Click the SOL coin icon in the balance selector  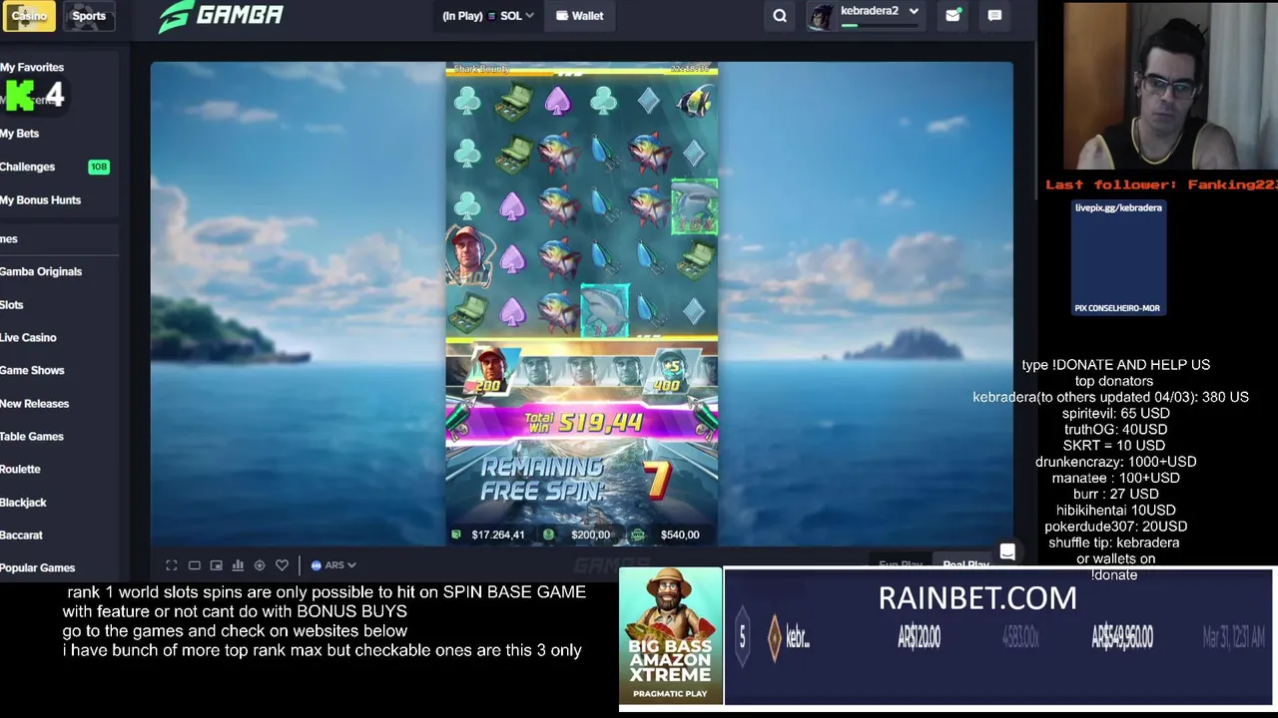click(493, 16)
